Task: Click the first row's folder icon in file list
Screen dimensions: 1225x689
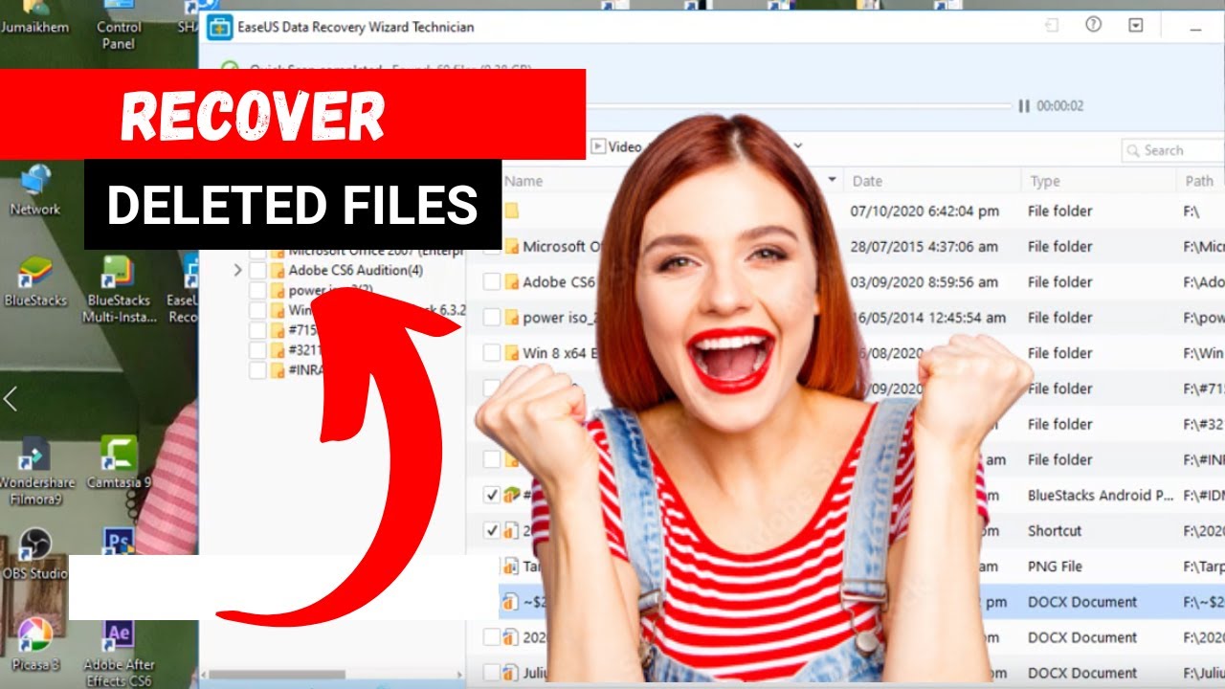Action: point(511,211)
